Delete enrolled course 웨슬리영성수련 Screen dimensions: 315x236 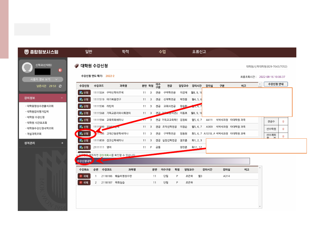coord(84,176)
